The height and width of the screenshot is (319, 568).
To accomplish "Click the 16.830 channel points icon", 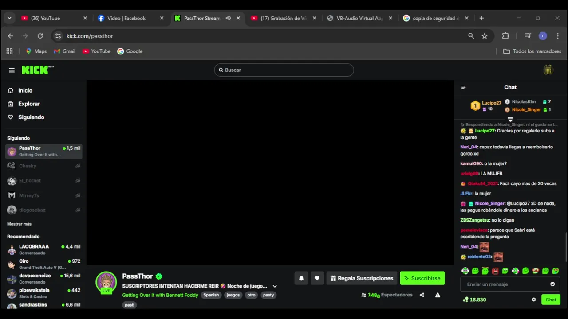I will 465,300.
